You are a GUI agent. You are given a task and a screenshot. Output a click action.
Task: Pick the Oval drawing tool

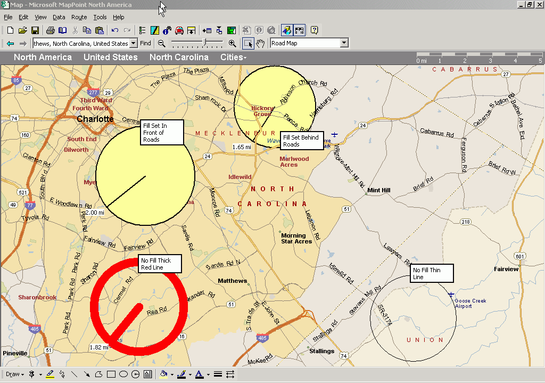pyautogui.click(x=123, y=374)
